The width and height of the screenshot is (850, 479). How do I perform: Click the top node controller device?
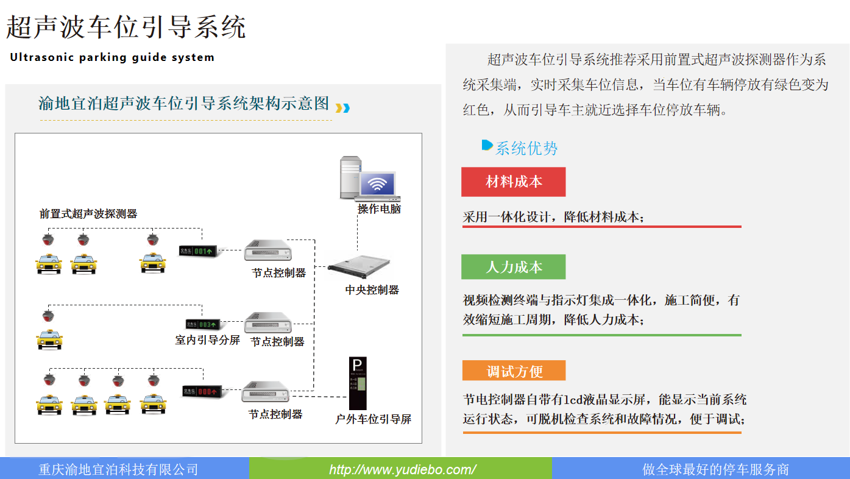[x=269, y=250]
